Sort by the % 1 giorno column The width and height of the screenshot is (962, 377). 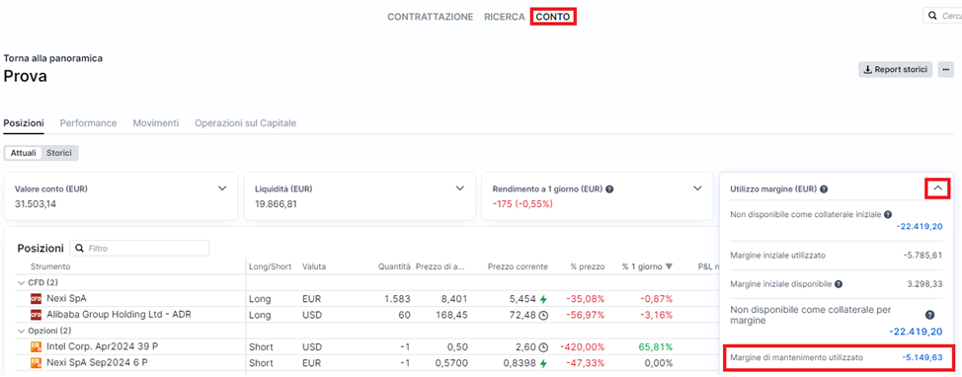click(x=647, y=266)
